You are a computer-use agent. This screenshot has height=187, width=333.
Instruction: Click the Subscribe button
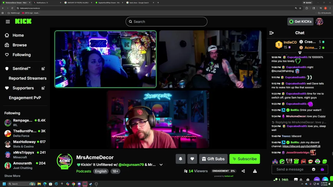245,159
